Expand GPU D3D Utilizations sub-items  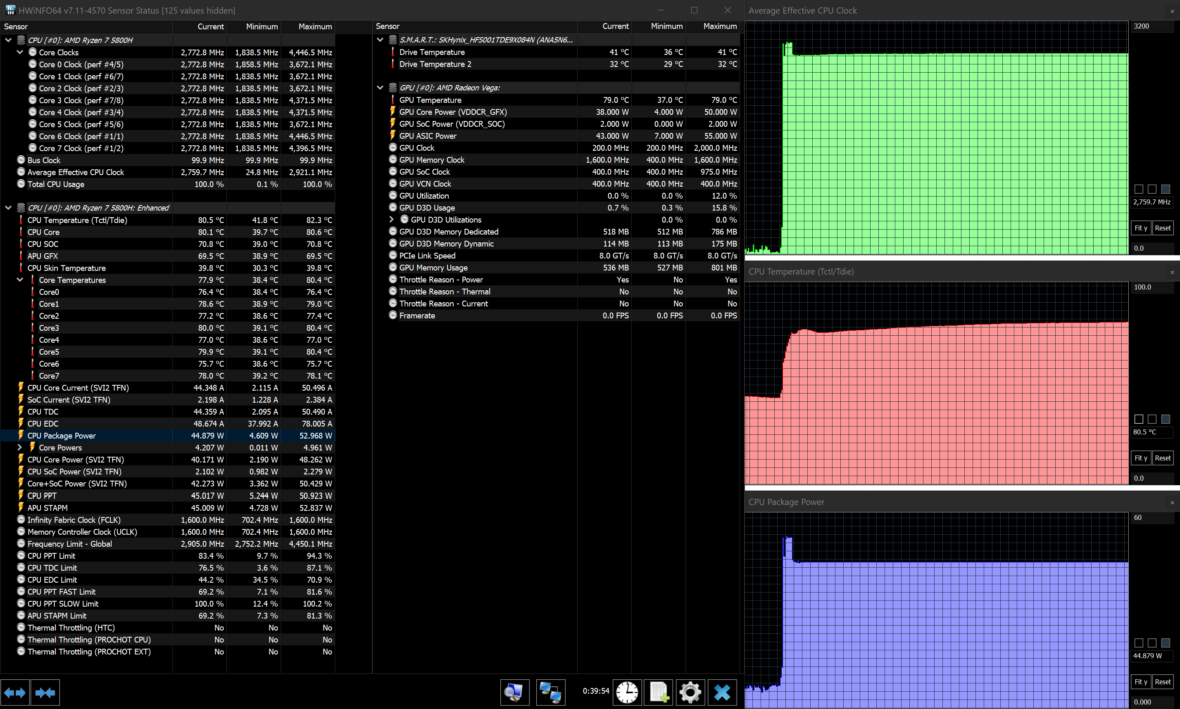[391, 219]
